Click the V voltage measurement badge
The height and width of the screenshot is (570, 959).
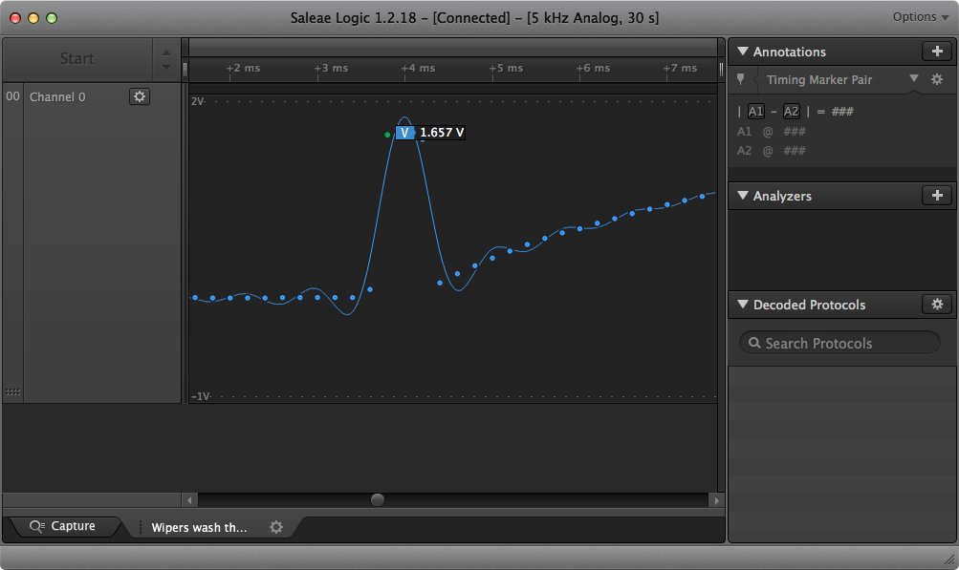[405, 133]
